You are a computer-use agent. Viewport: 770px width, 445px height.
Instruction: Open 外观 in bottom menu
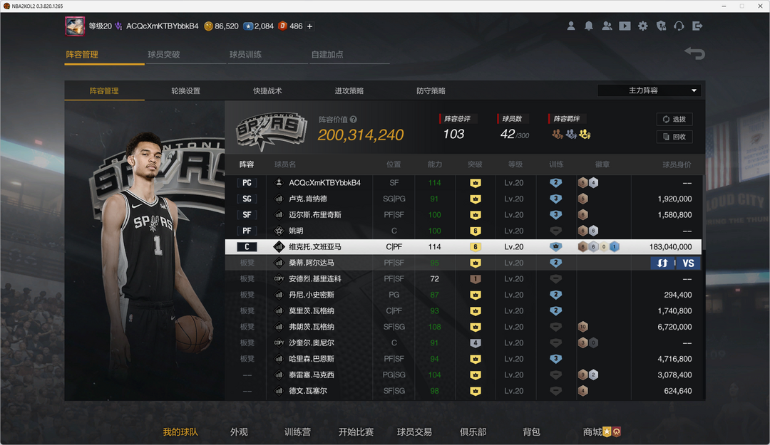239,431
